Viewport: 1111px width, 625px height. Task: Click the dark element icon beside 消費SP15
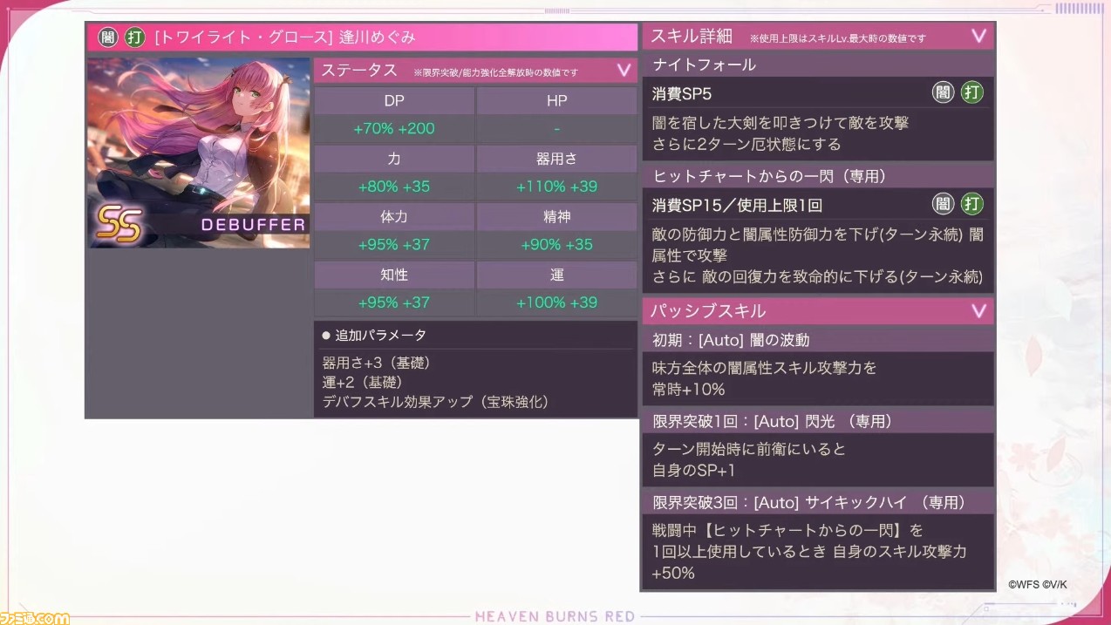[x=944, y=204]
